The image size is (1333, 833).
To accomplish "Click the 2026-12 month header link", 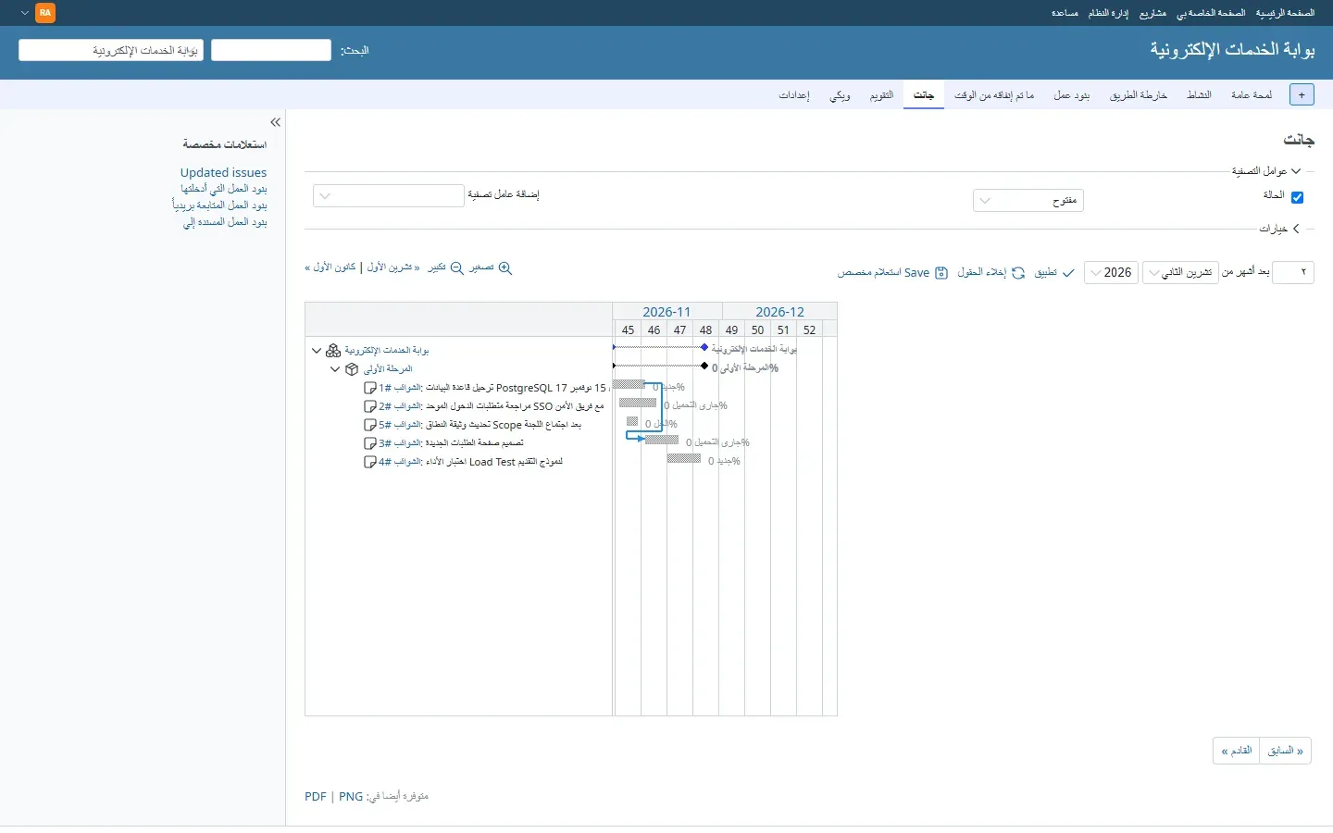I will pos(779,312).
